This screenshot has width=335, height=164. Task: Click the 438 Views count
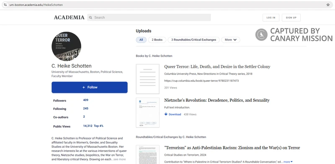point(190,114)
